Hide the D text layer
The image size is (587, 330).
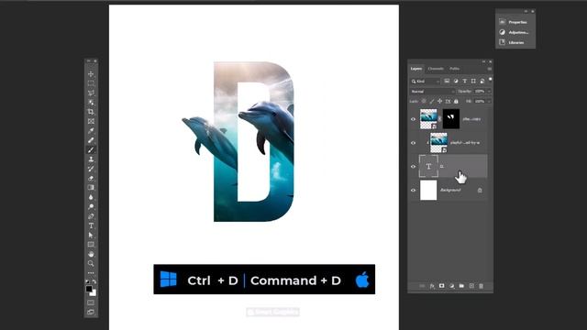pos(414,167)
